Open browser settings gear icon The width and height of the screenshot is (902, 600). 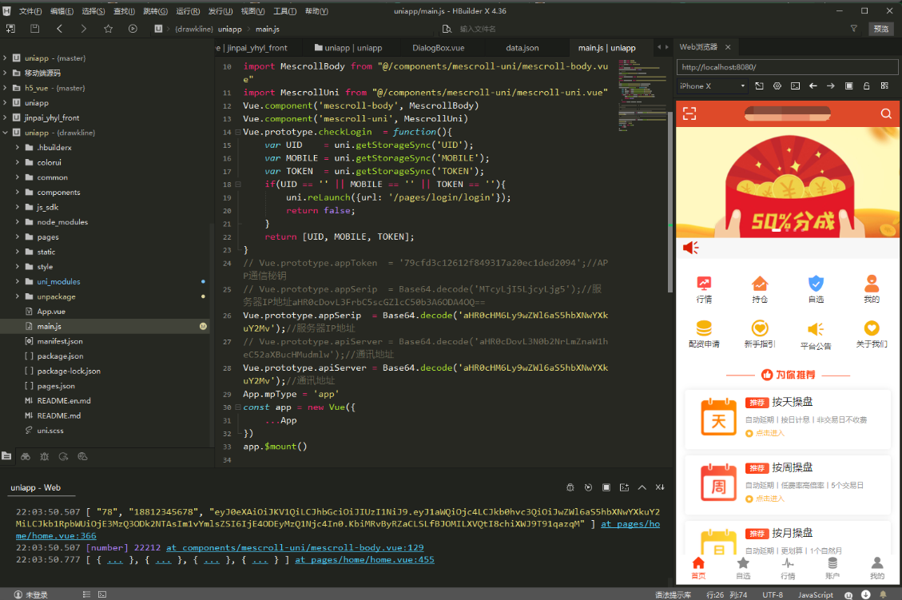[x=777, y=85]
